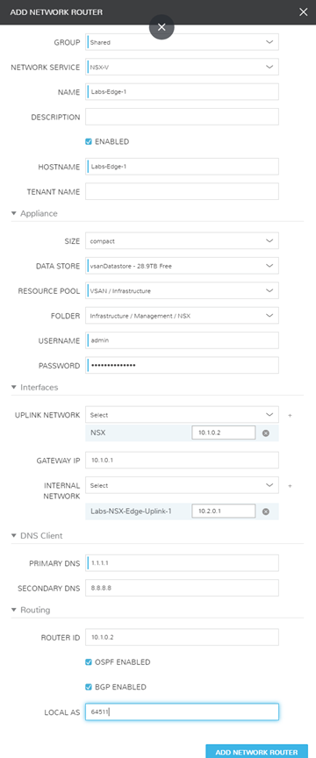
Task: Toggle the BGP Enabled checkbox
Action: pos(88,687)
